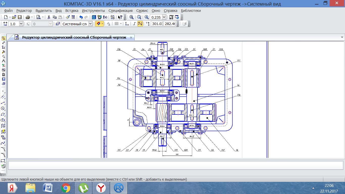Toggle the grid display button
Viewport: 345px width, 194px height.
116,24
